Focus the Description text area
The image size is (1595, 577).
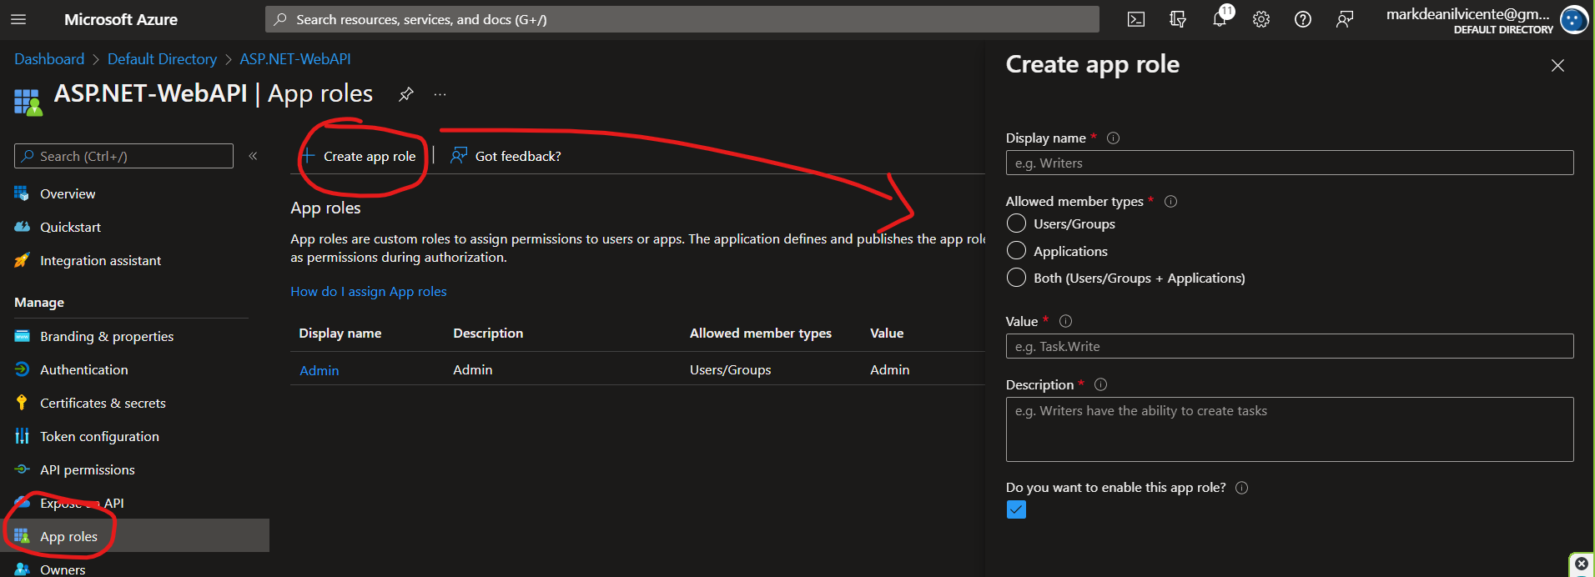1290,429
